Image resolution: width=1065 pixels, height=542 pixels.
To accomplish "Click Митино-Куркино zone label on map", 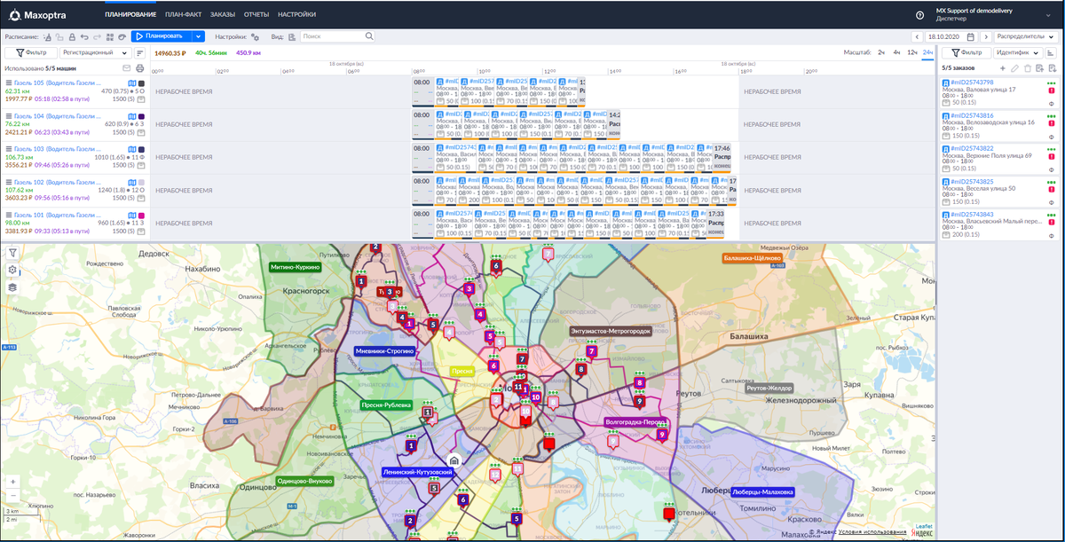I will pos(296,266).
